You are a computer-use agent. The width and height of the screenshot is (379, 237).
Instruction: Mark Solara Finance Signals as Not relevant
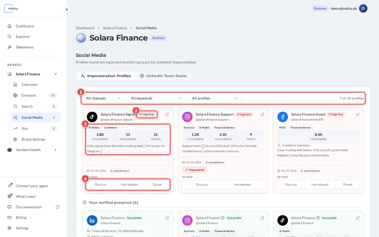129,185
